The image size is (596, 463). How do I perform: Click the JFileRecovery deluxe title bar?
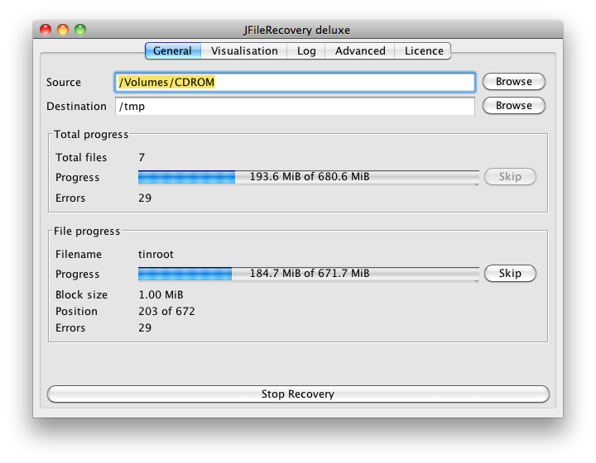298,30
